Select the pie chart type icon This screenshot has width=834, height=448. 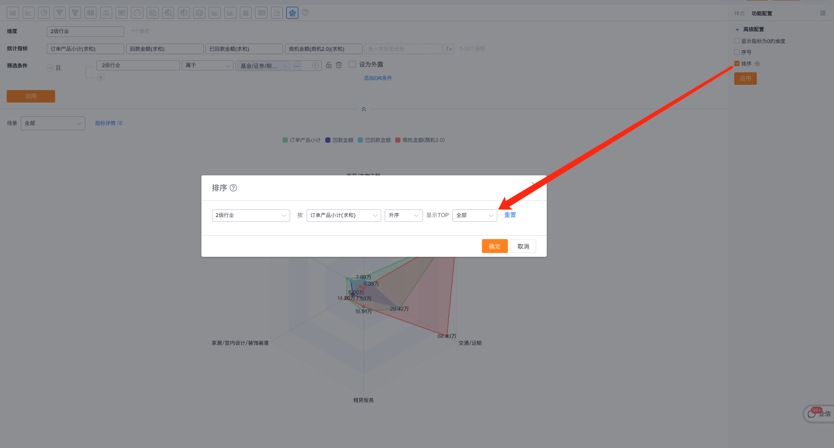coord(44,13)
